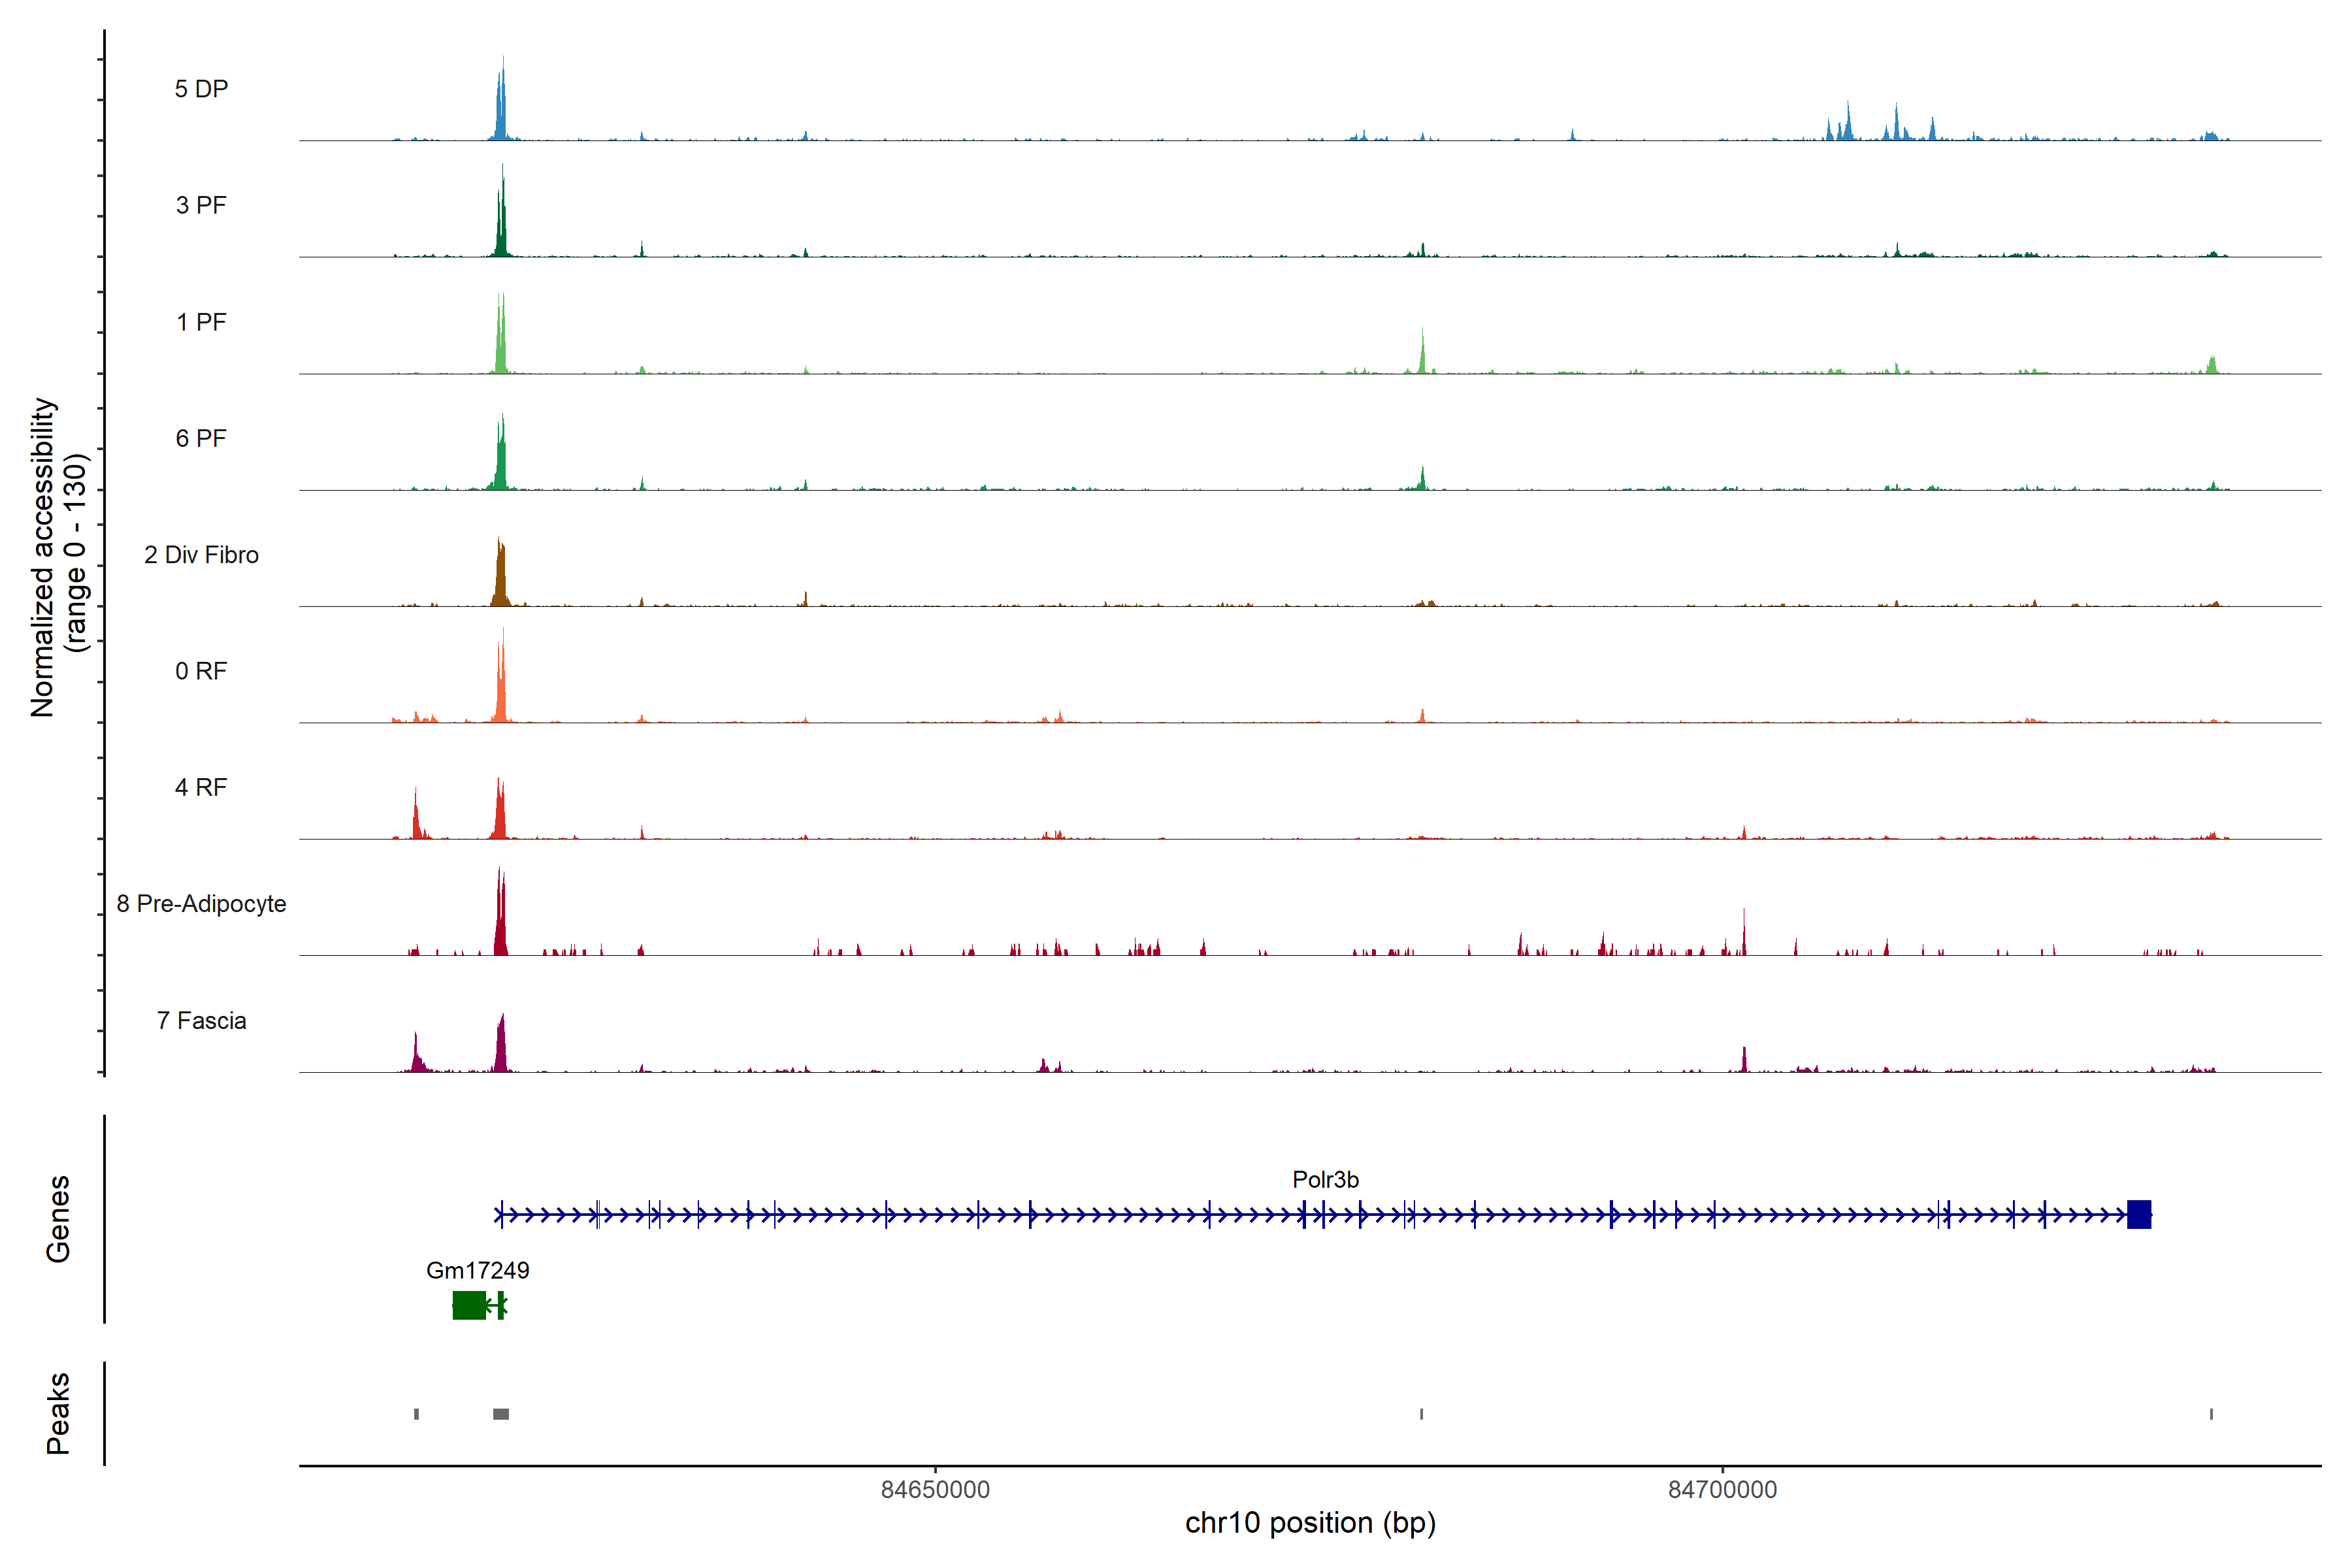Screen dimensions: 2352x1568
Task: Select the 8 Pre-Adipocyte label
Action: 201,904
